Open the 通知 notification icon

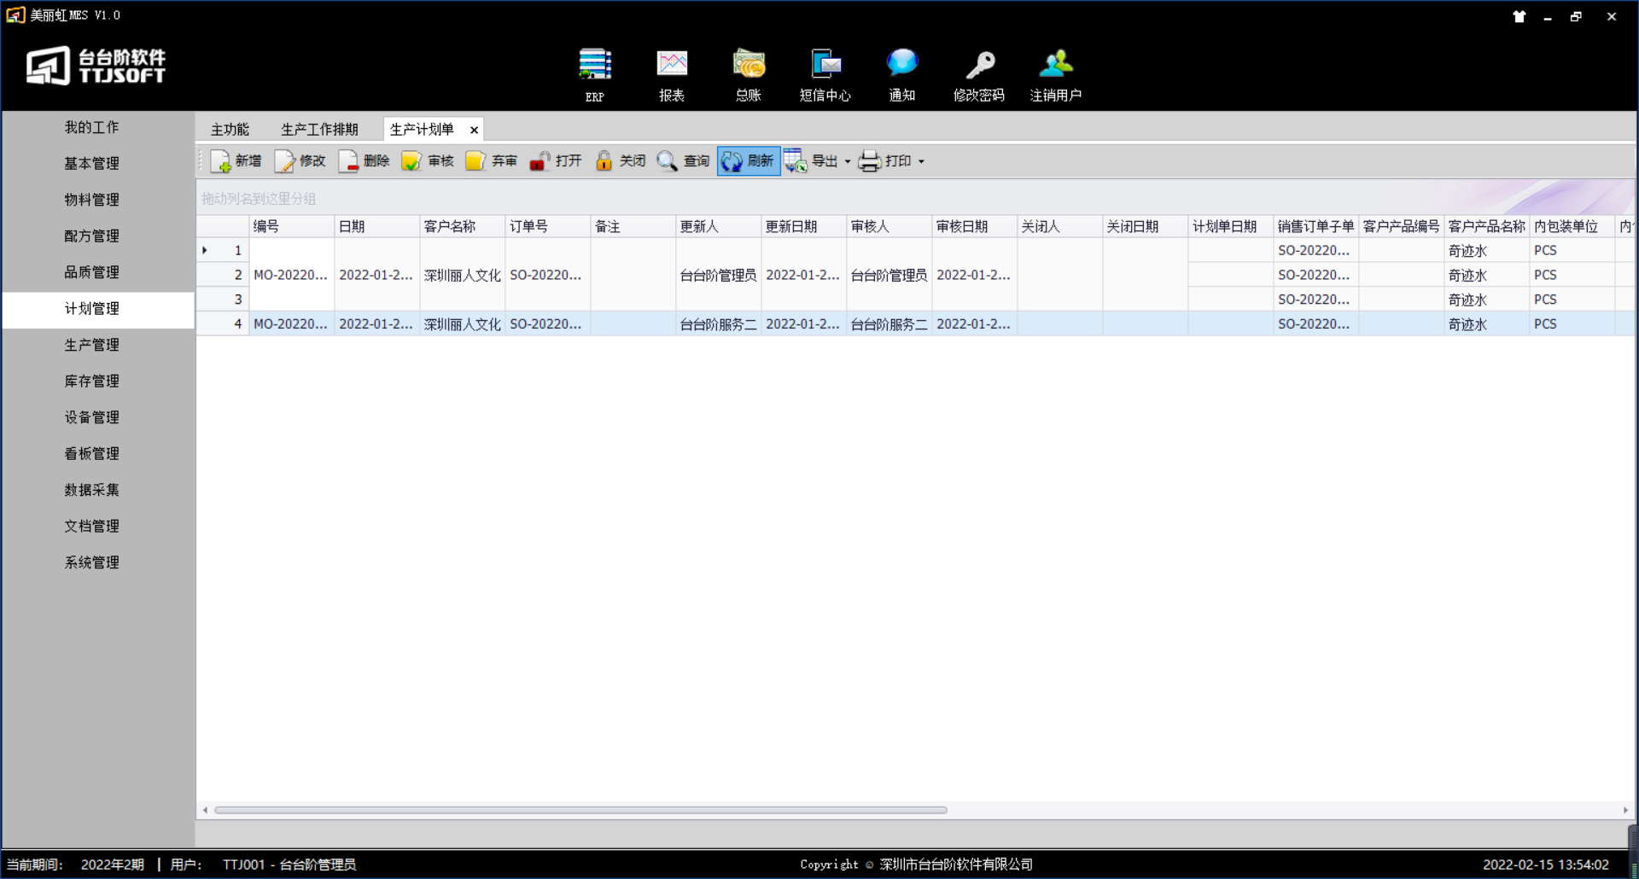point(902,66)
